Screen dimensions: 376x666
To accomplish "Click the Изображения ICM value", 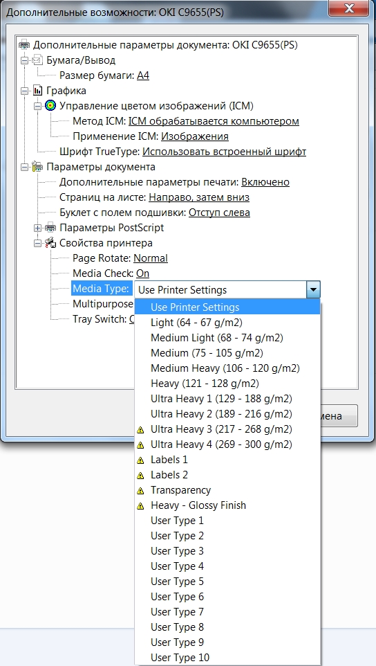I will tap(195, 136).
